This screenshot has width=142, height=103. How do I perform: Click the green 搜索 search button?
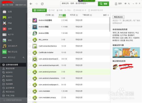pos(103,4)
